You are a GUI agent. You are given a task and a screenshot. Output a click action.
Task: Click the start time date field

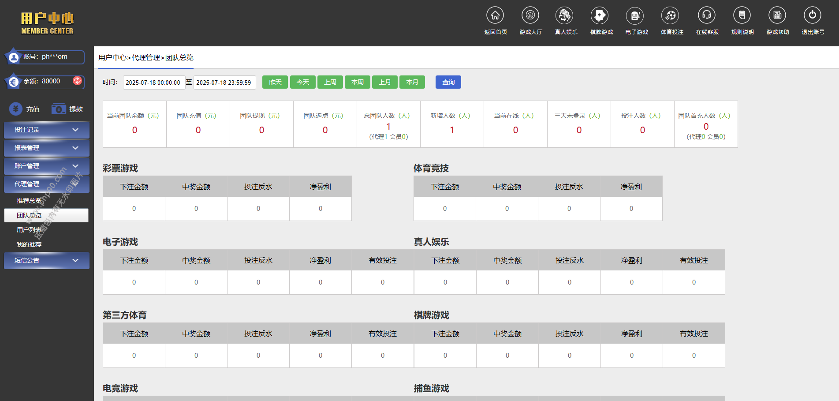[x=153, y=82]
